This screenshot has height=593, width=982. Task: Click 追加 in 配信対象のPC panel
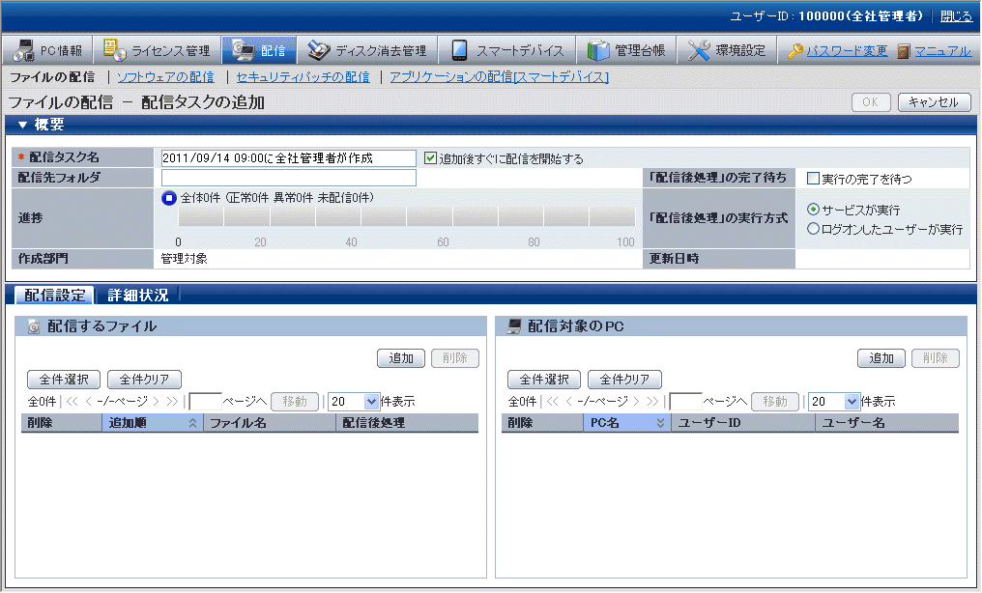(881, 357)
